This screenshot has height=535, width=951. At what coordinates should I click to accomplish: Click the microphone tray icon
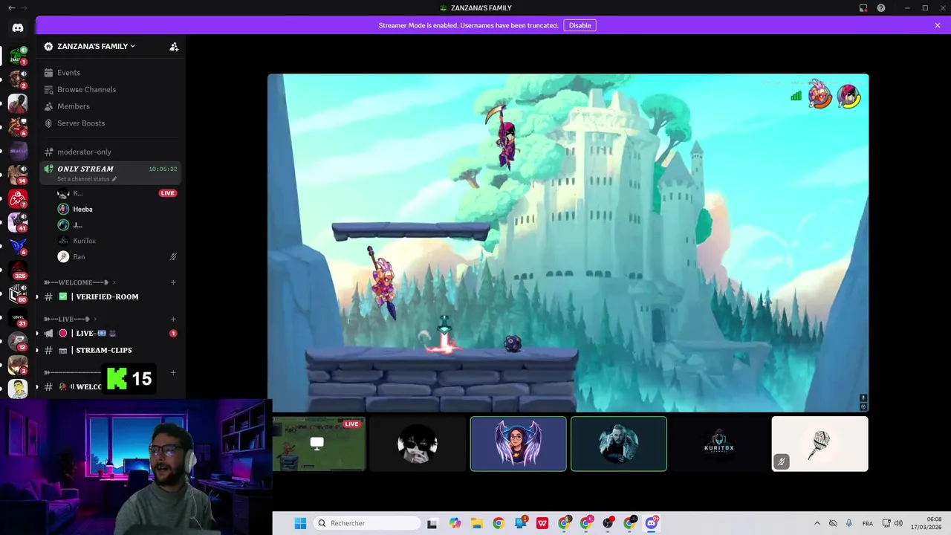(848, 523)
